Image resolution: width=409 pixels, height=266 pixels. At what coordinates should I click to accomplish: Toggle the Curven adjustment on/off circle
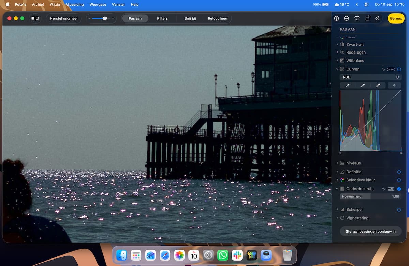coord(399,69)
